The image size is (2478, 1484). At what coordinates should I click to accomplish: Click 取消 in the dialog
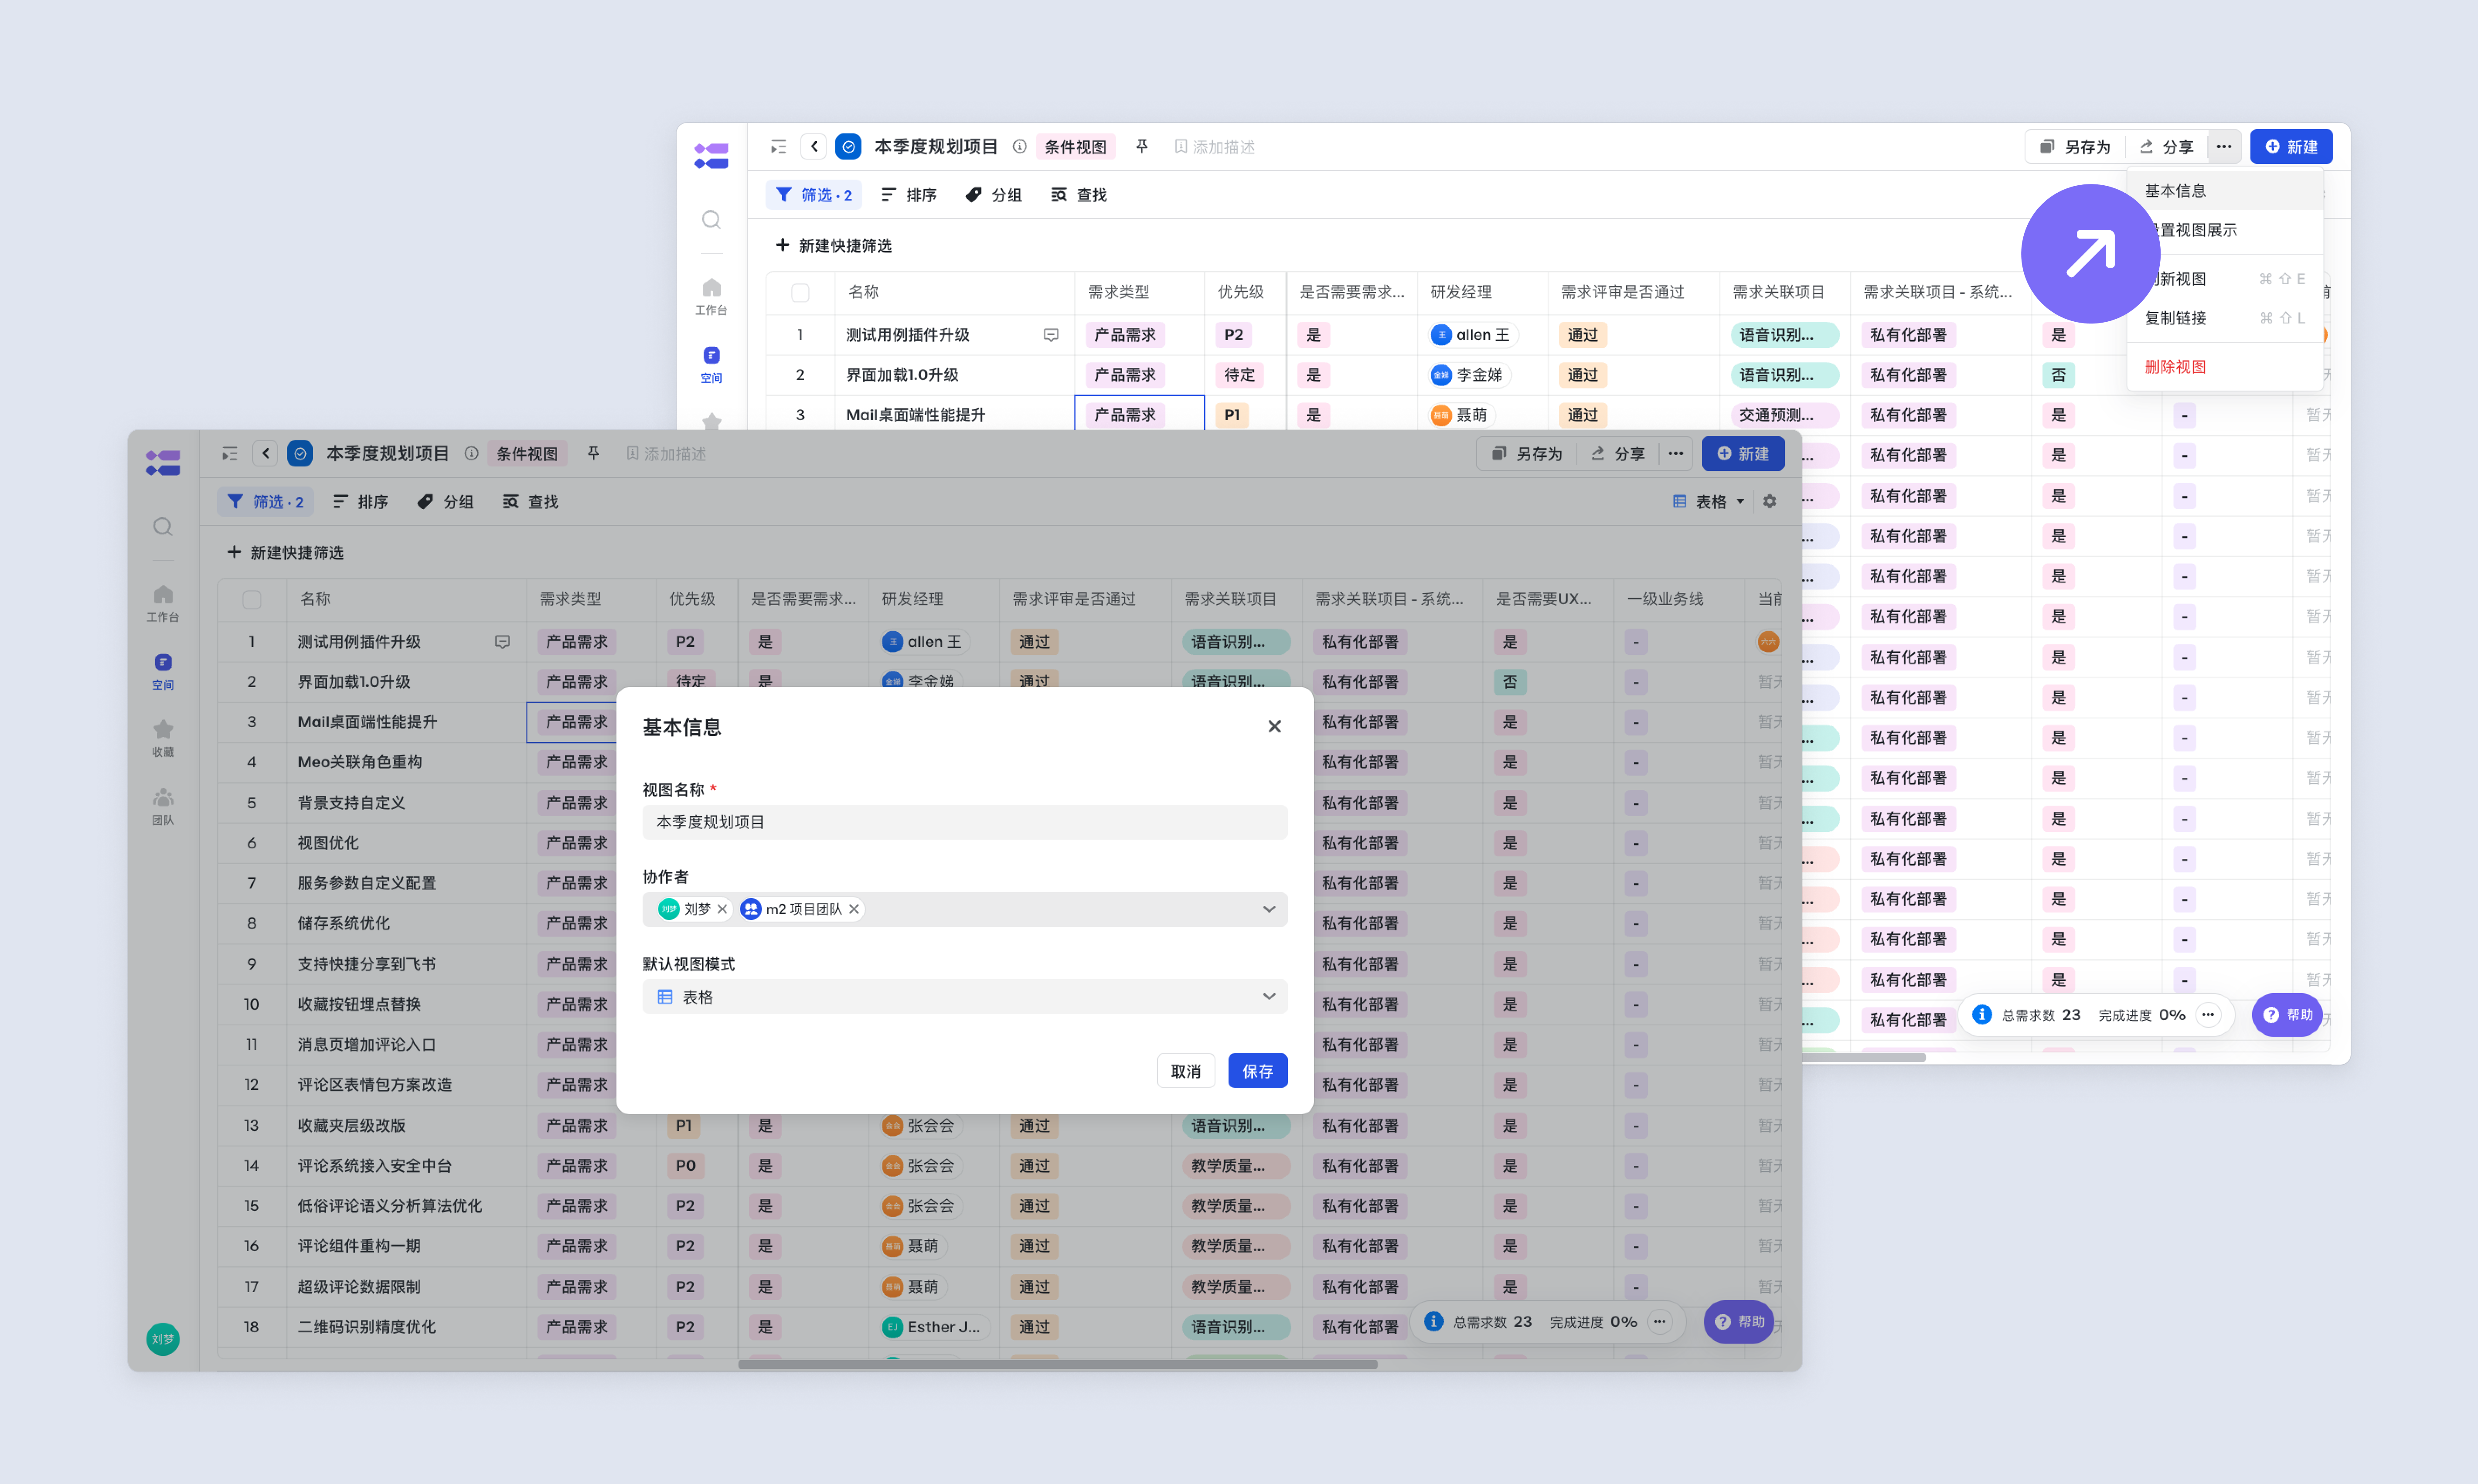click(1185, 1071)
